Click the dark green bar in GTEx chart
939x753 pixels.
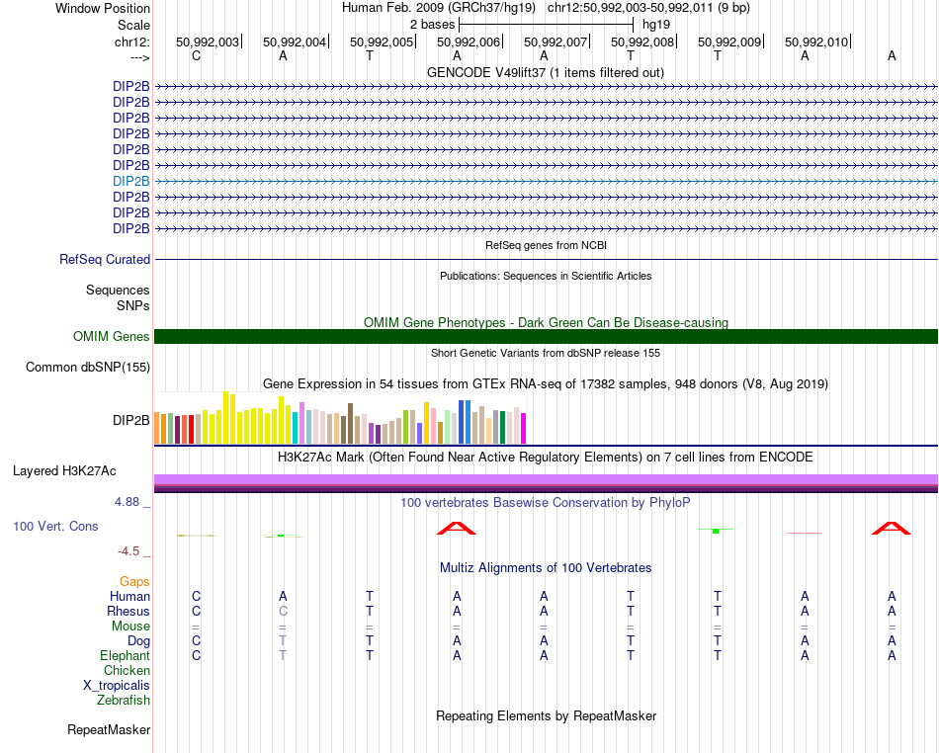502,427
